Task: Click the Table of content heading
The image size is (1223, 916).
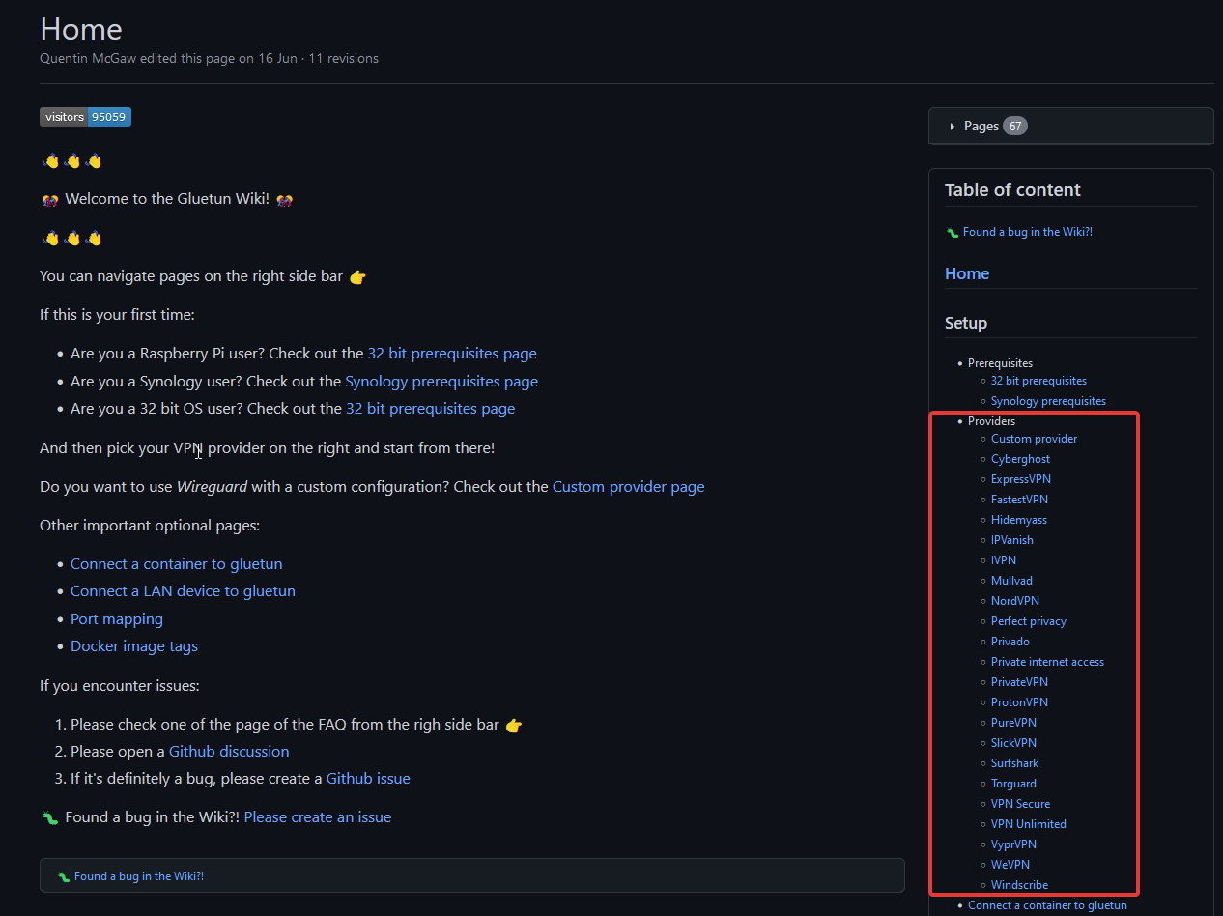Action: [x=1012, y=190]
